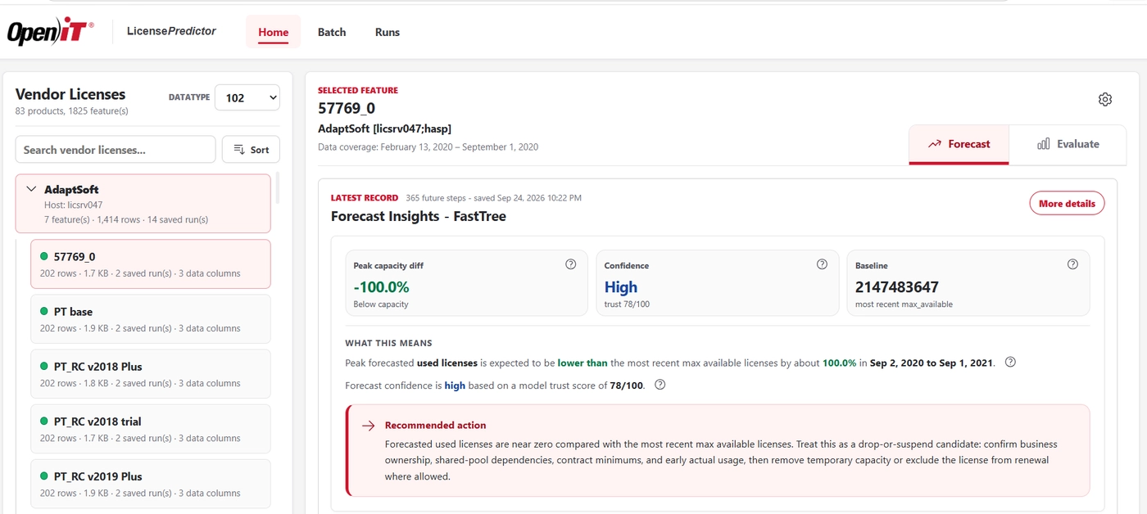The image size is (1147, 514).
Task: Click the trust 78/100 text
Action: click(627, 304)
